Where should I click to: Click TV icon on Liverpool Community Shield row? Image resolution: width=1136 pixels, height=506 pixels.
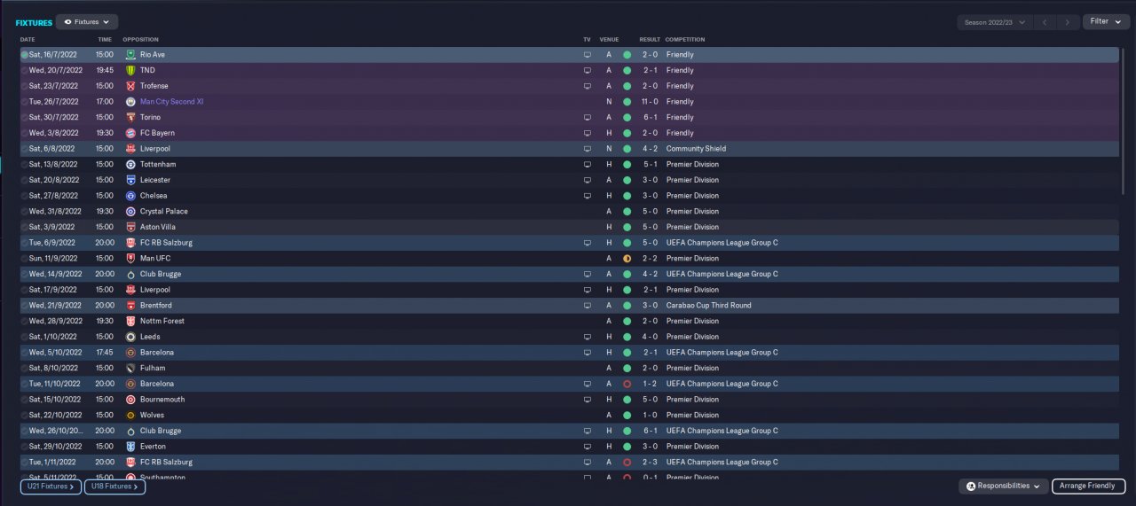(587, 149)
